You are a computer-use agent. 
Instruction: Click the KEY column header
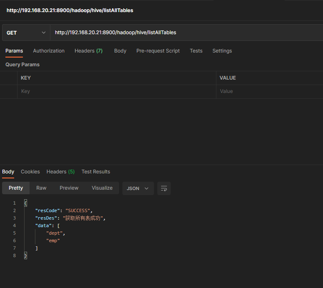pyautogui.click(x=26, y=78)
